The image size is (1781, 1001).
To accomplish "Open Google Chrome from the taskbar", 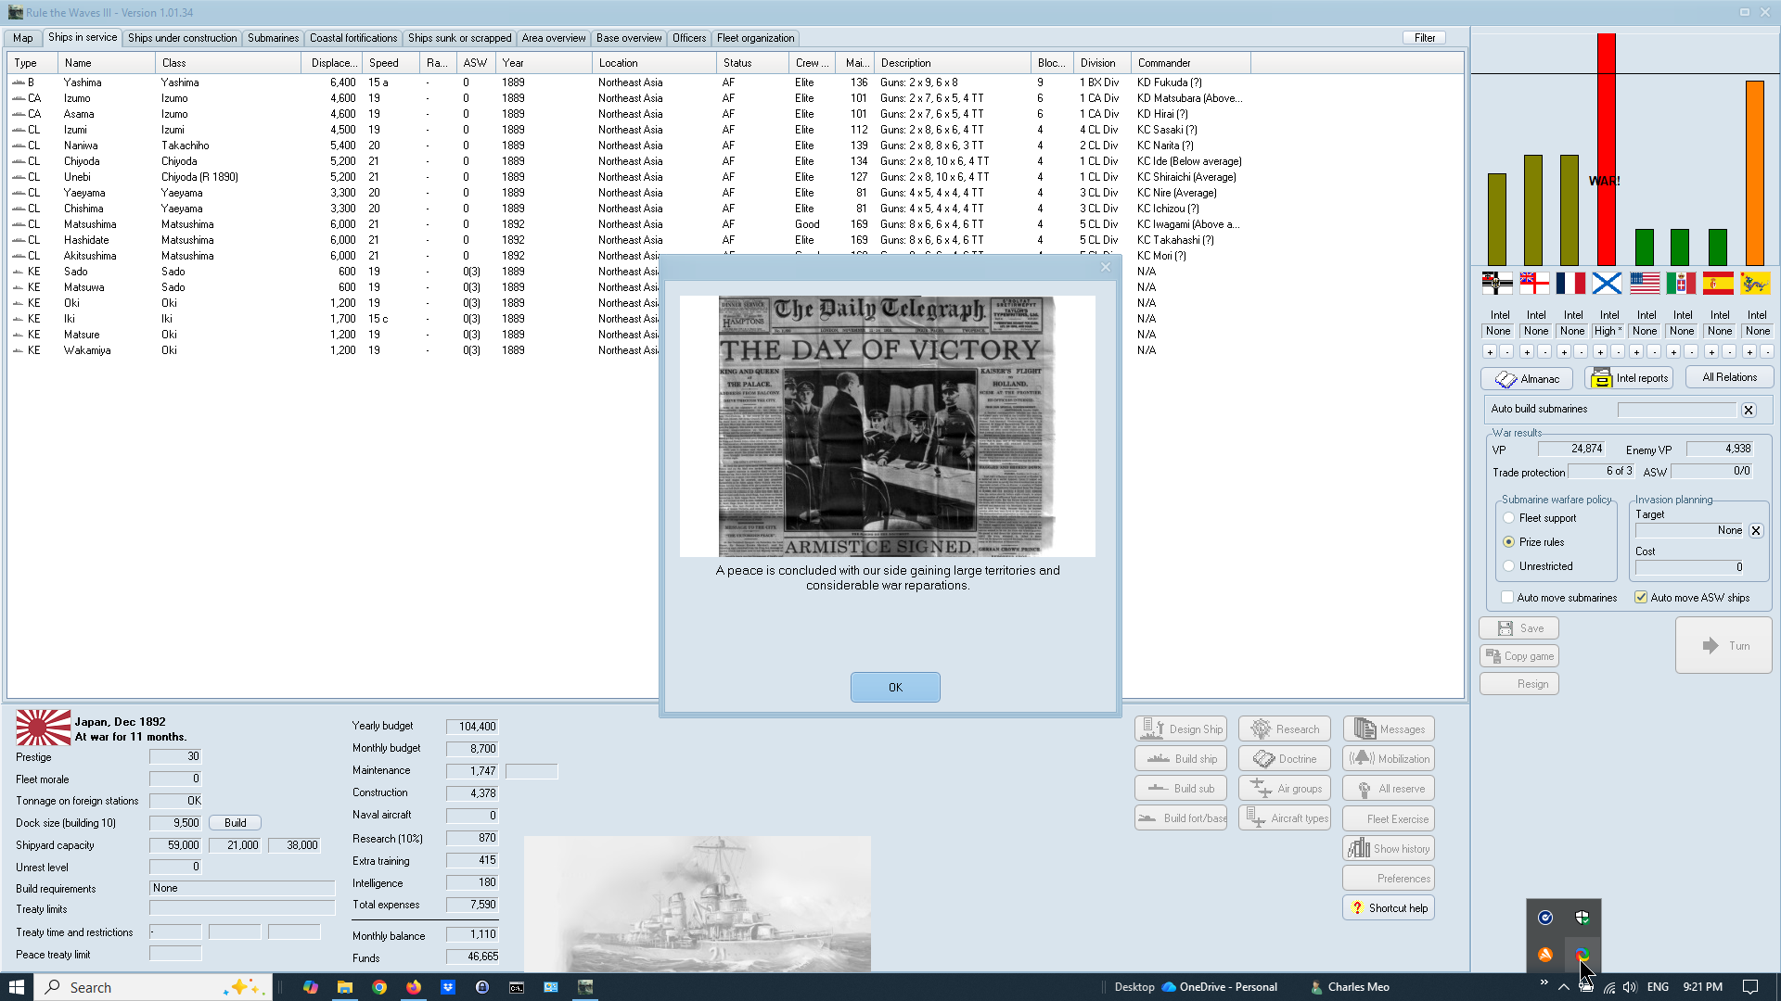I will tap(379, 987).
